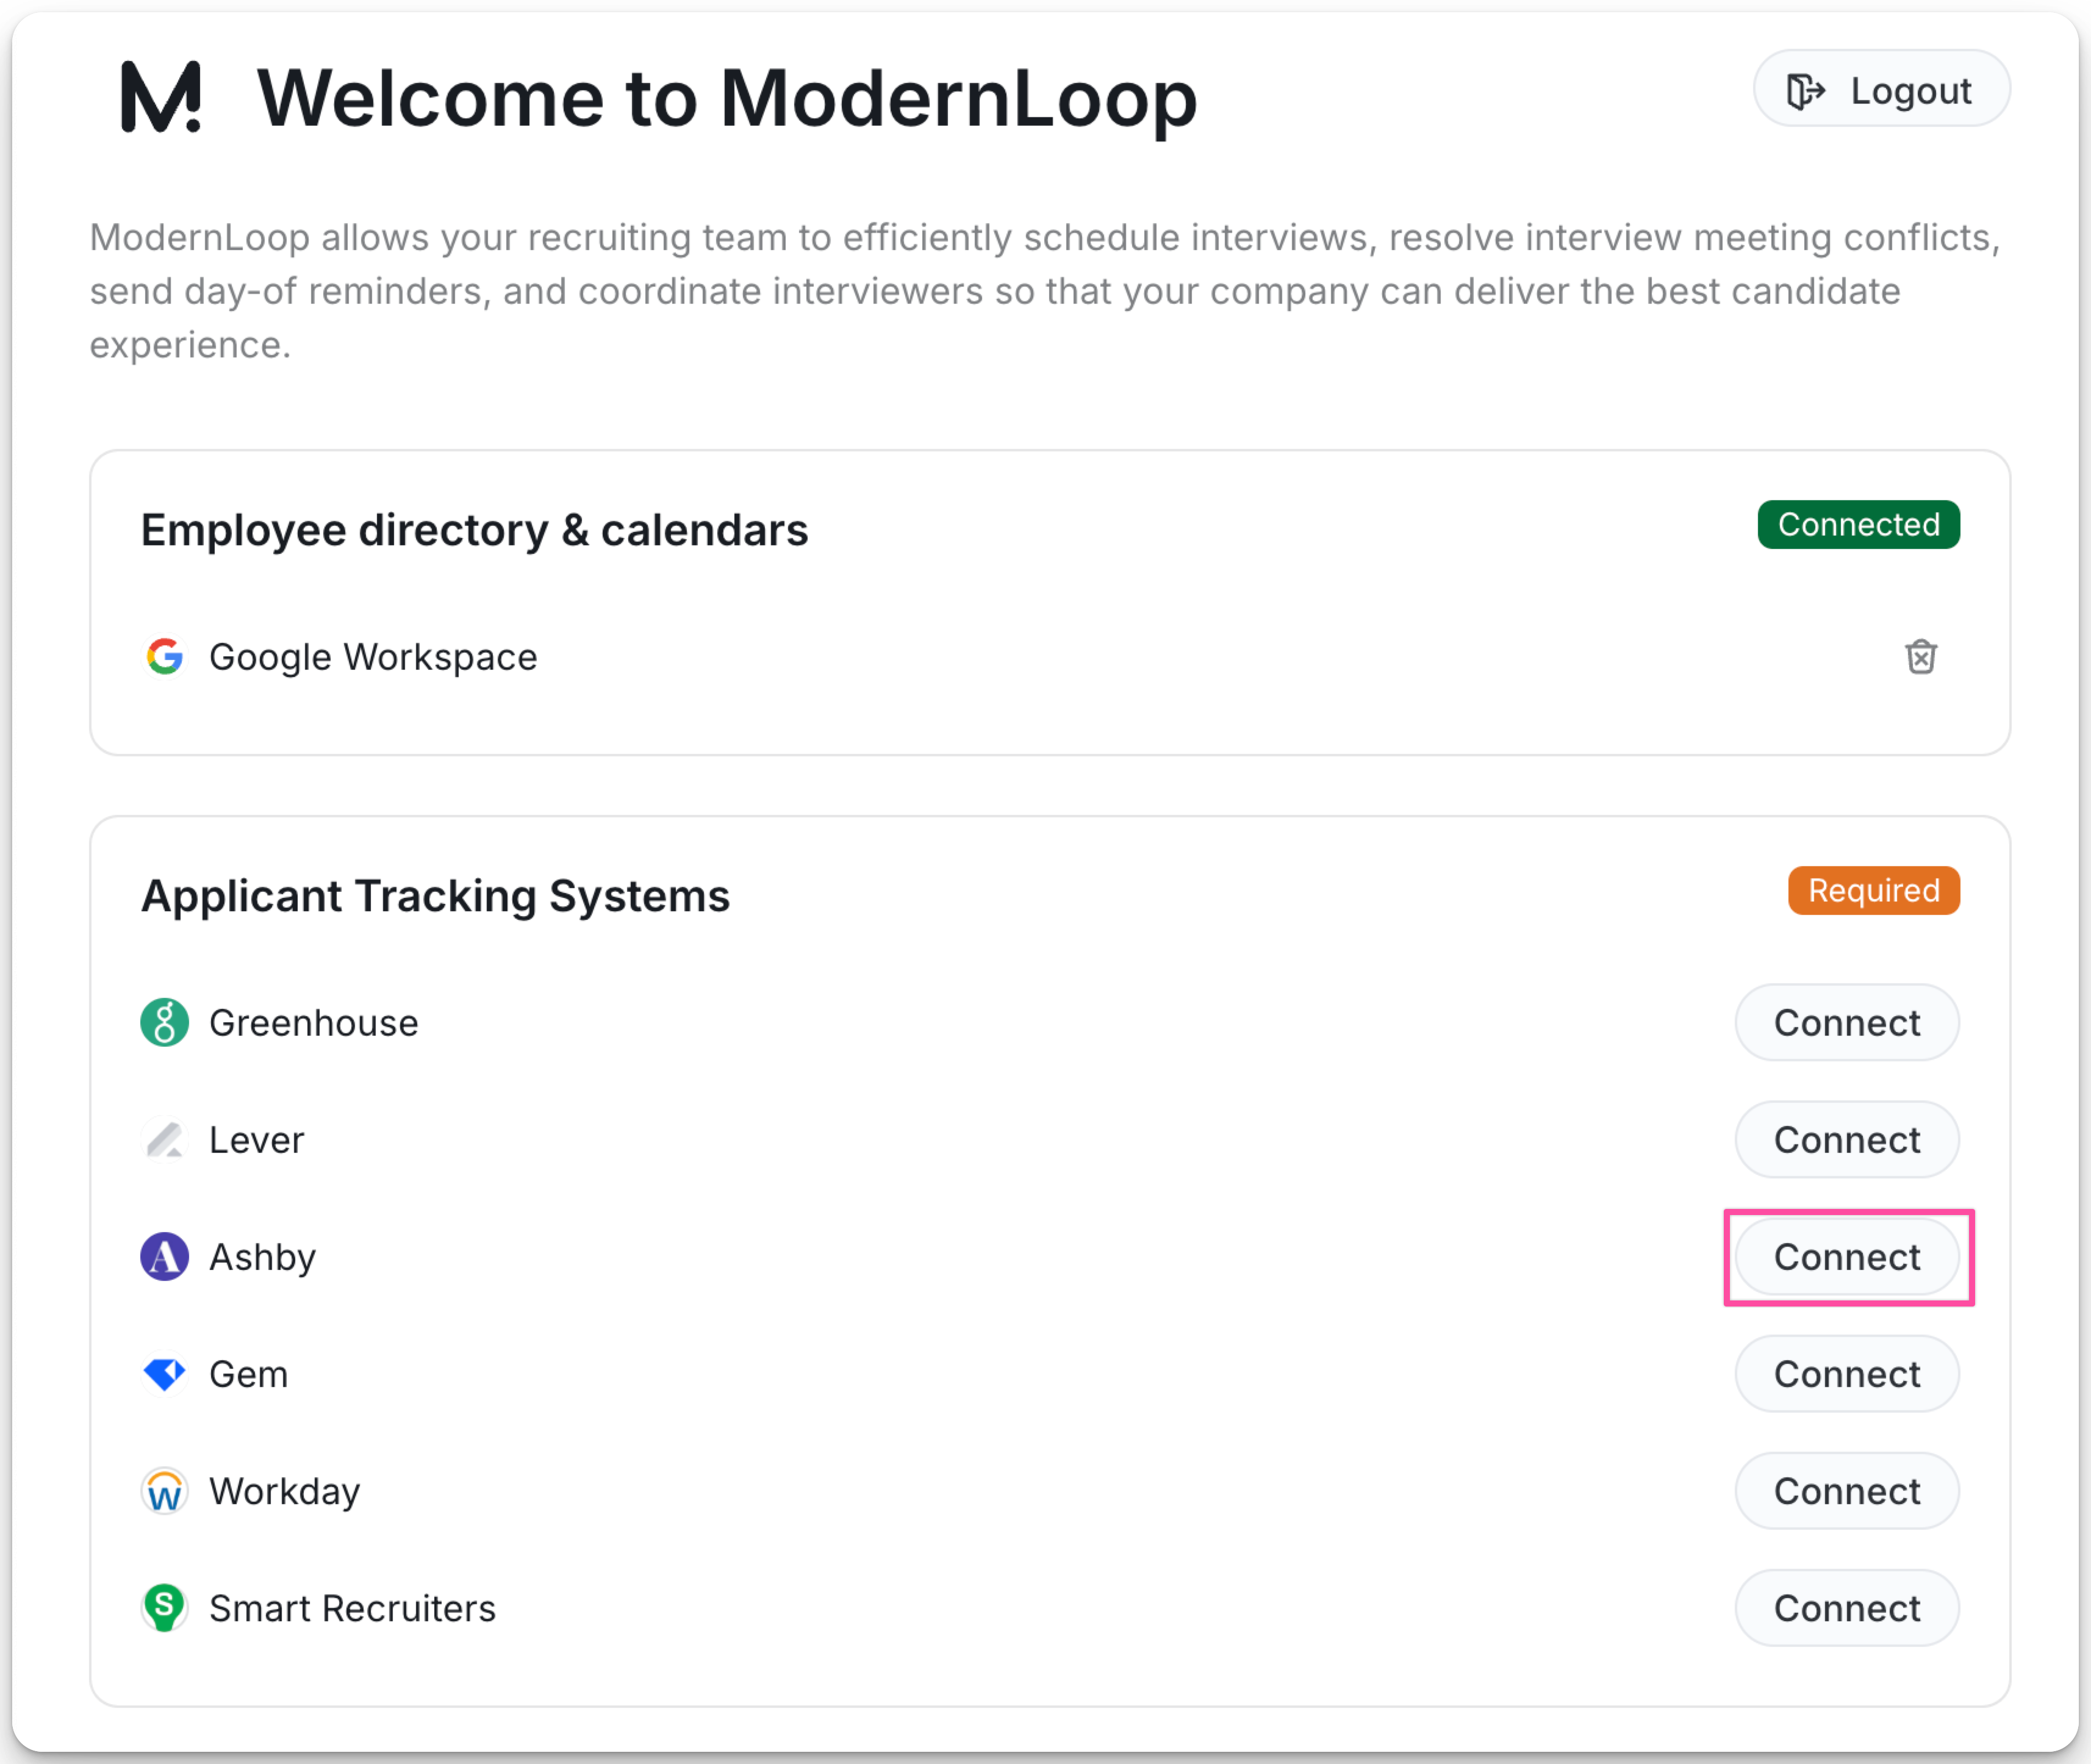2091x1764 pixels.
Task: Connect the Ashby integration
Action: click(1847, 1257)
